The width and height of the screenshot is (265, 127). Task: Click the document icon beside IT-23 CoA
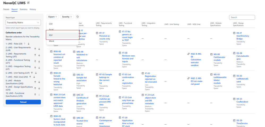coord(143,95)
